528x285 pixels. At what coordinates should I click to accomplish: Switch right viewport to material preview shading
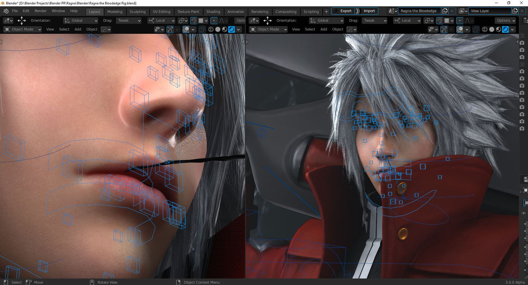(x=499, y=29)
